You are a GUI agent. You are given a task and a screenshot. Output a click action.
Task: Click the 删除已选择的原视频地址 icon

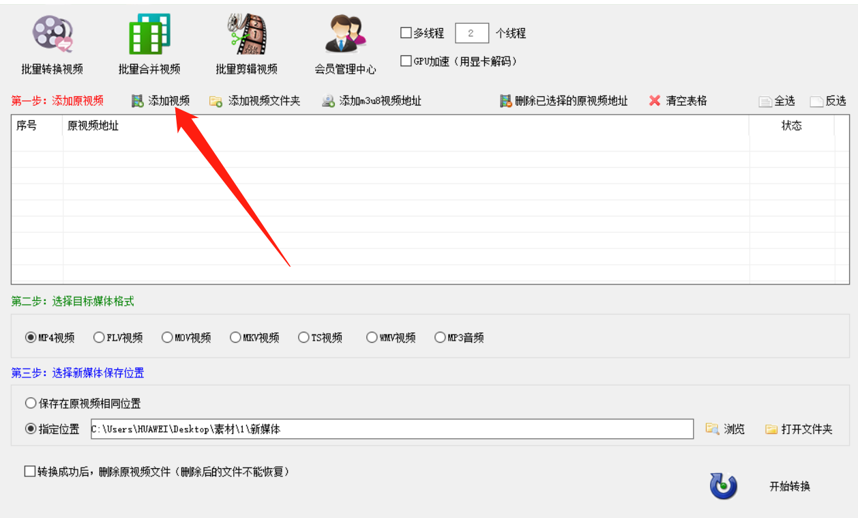coord(505,101)
